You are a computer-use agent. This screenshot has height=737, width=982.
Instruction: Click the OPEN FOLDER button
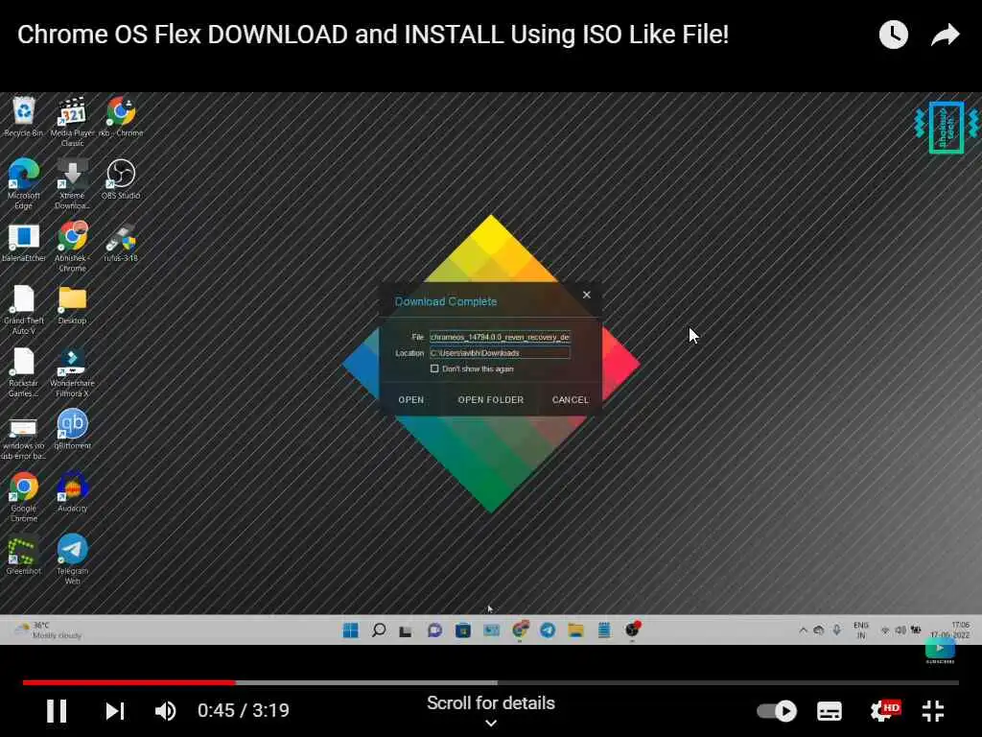(490, 400)
